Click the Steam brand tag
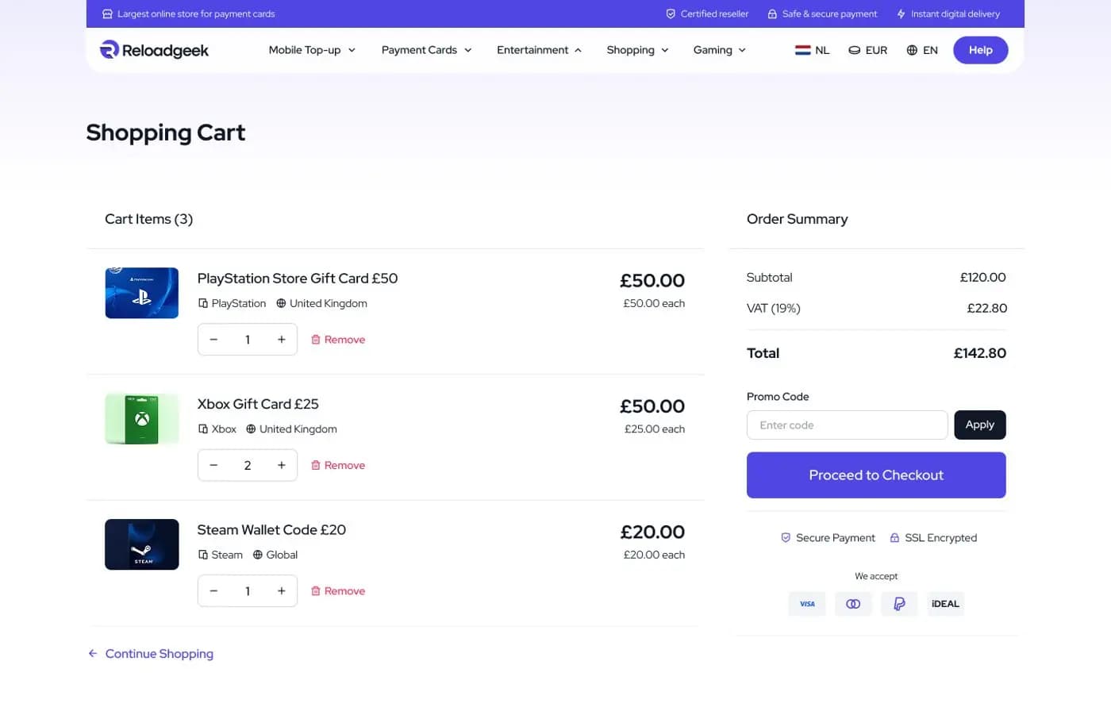The image size is (1111, 715). point(220,555)
